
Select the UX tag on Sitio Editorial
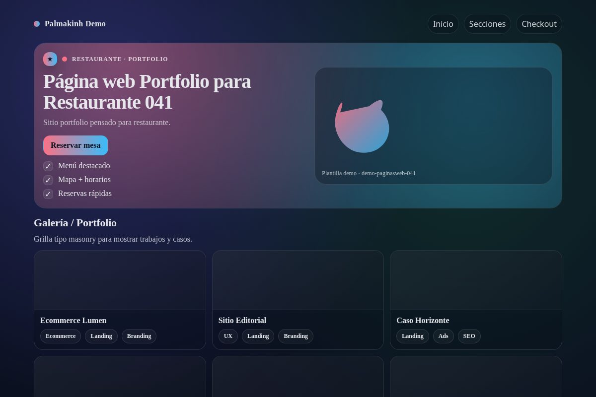[x=228, y=336]
